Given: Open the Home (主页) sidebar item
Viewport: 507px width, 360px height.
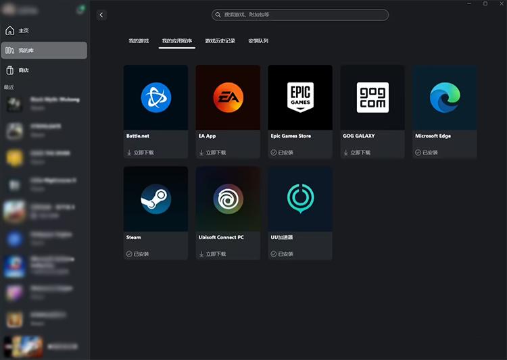Looking at the screenshot, I should coord(24,30).
